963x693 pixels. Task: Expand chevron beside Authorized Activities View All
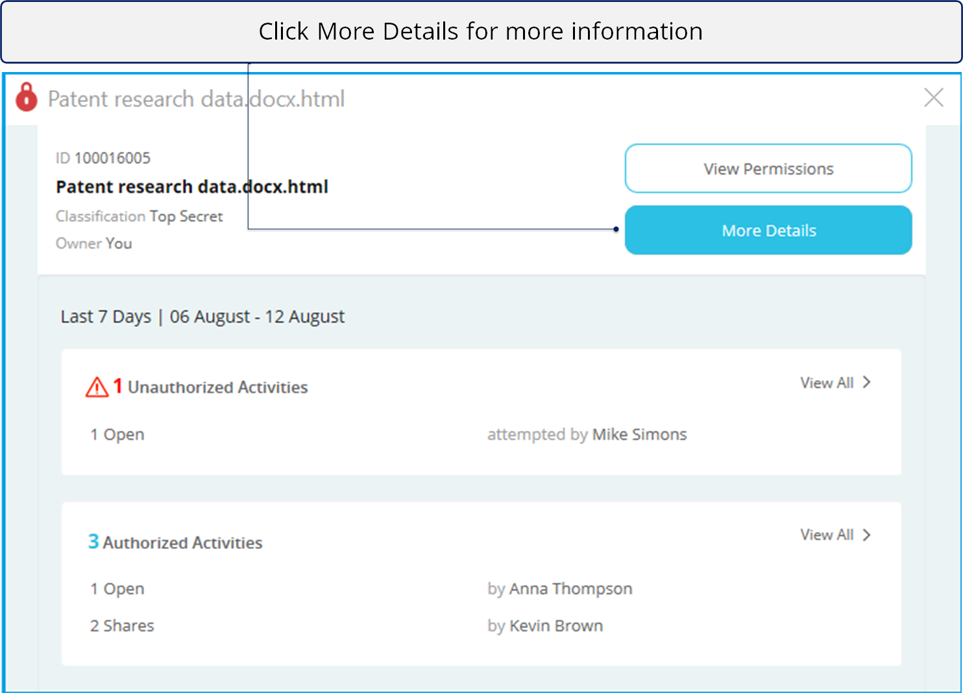pos(867,535)
